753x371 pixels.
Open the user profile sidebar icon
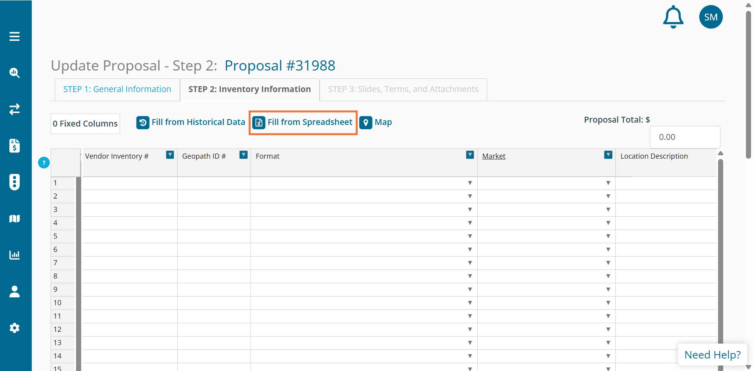tap(15, 291)
